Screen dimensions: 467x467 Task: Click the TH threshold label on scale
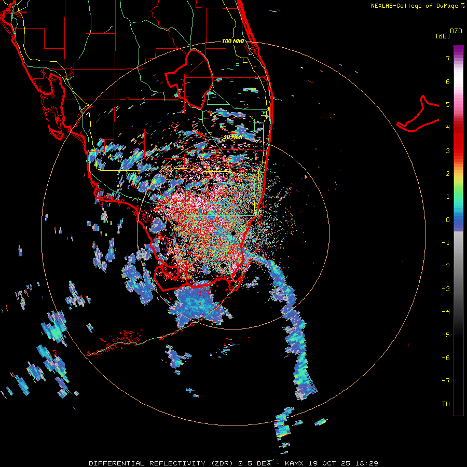click(446, 404)
